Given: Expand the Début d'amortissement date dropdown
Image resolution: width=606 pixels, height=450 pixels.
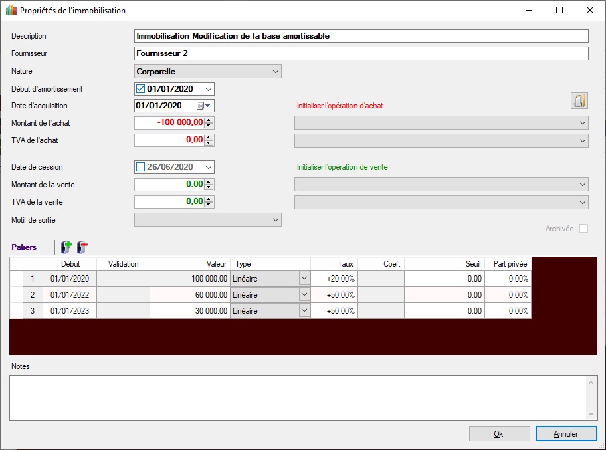Looking at the screenshot, I should 209,89.
